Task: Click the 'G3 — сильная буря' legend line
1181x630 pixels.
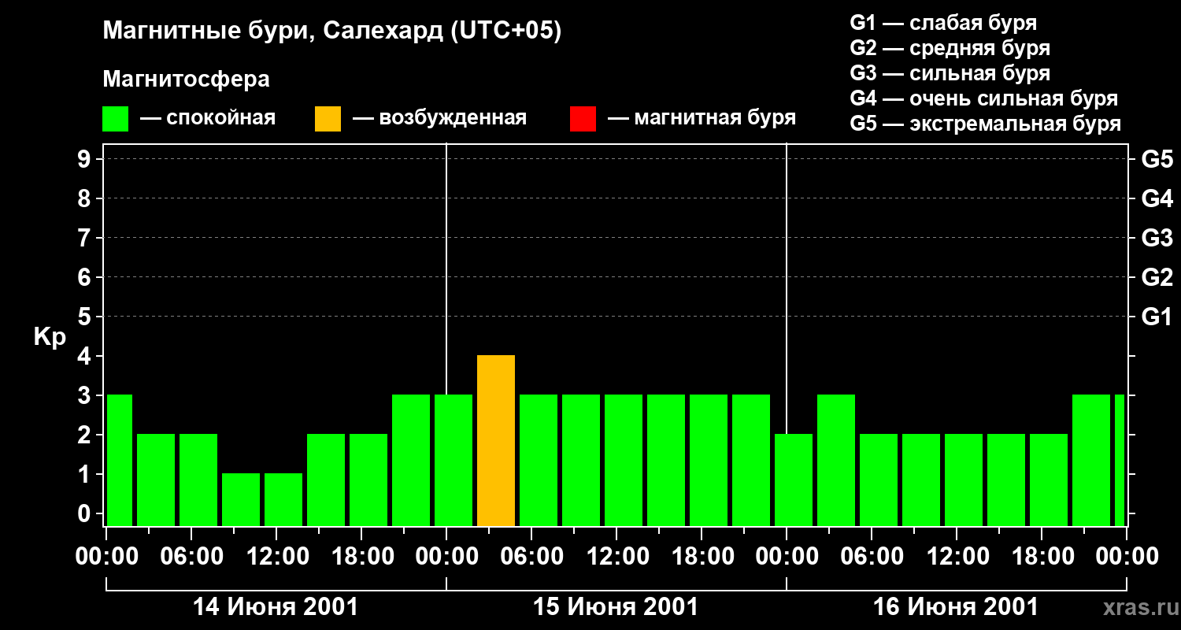Action: tap(950, 73)
